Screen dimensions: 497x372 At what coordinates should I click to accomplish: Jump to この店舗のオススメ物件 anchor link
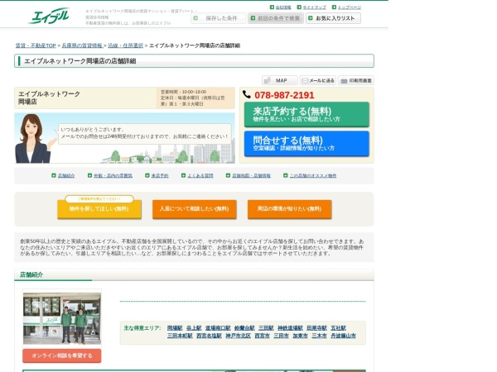313,175
